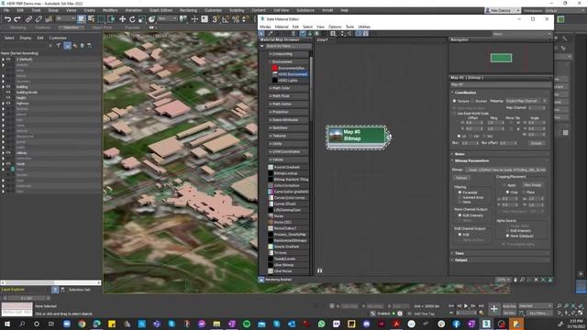Open the Options menu in Slate Material Editor

point(335,27)
